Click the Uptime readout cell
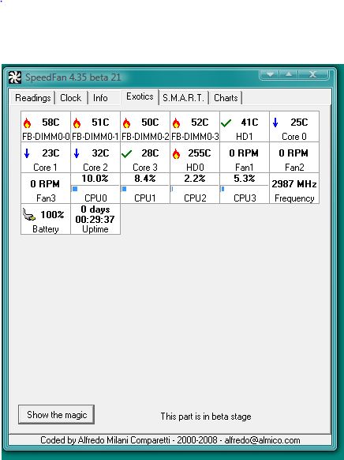This screenshot has width=344, height=460. coord(95,219)
